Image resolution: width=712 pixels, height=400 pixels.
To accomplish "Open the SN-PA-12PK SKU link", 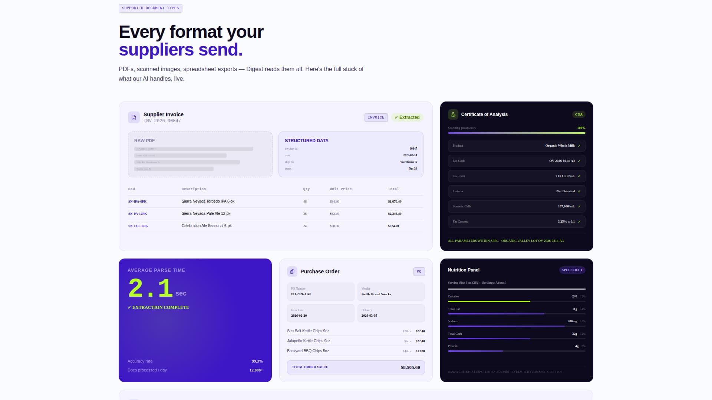I will click(138, 214).
